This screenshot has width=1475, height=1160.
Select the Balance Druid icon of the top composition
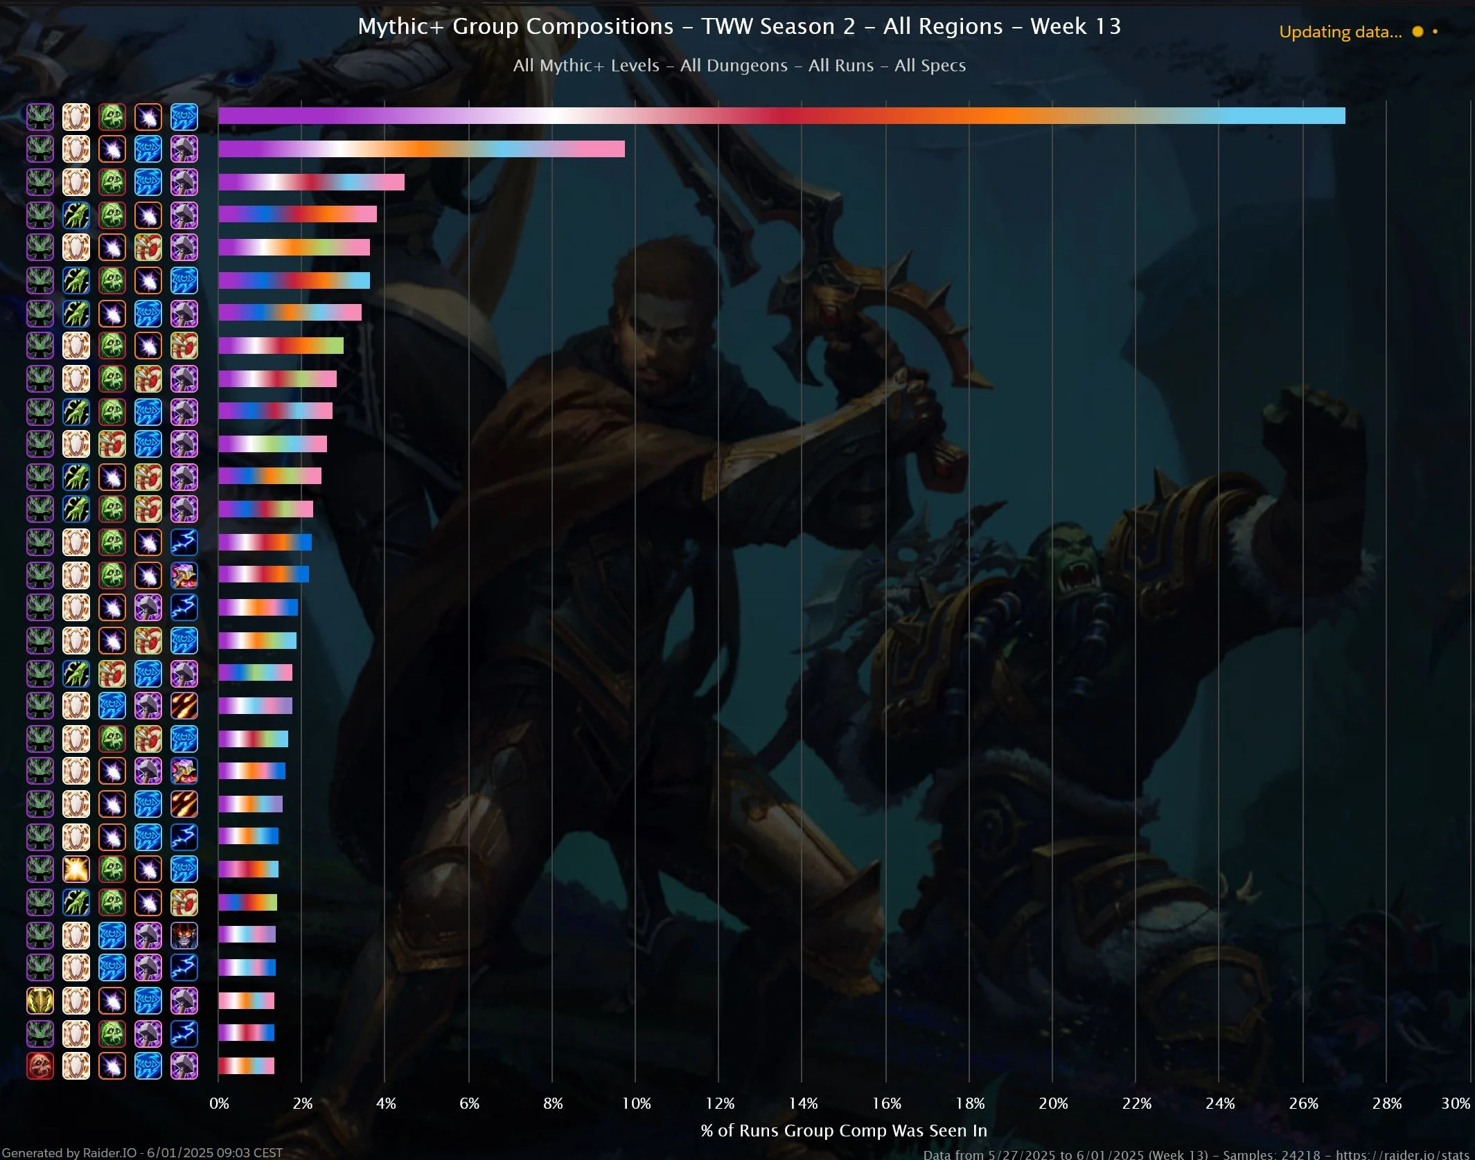click(x=148, y=117)
